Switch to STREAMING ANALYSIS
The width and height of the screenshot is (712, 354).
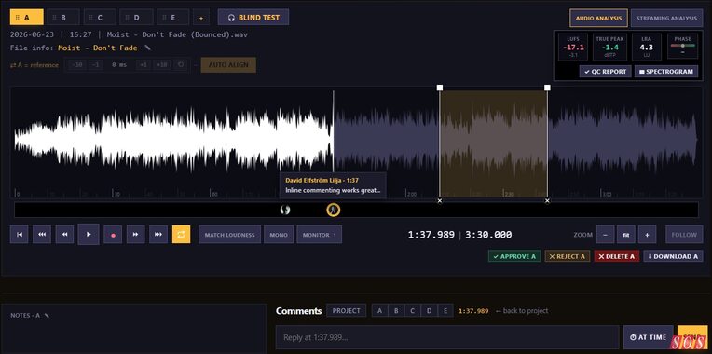point(666,18)
